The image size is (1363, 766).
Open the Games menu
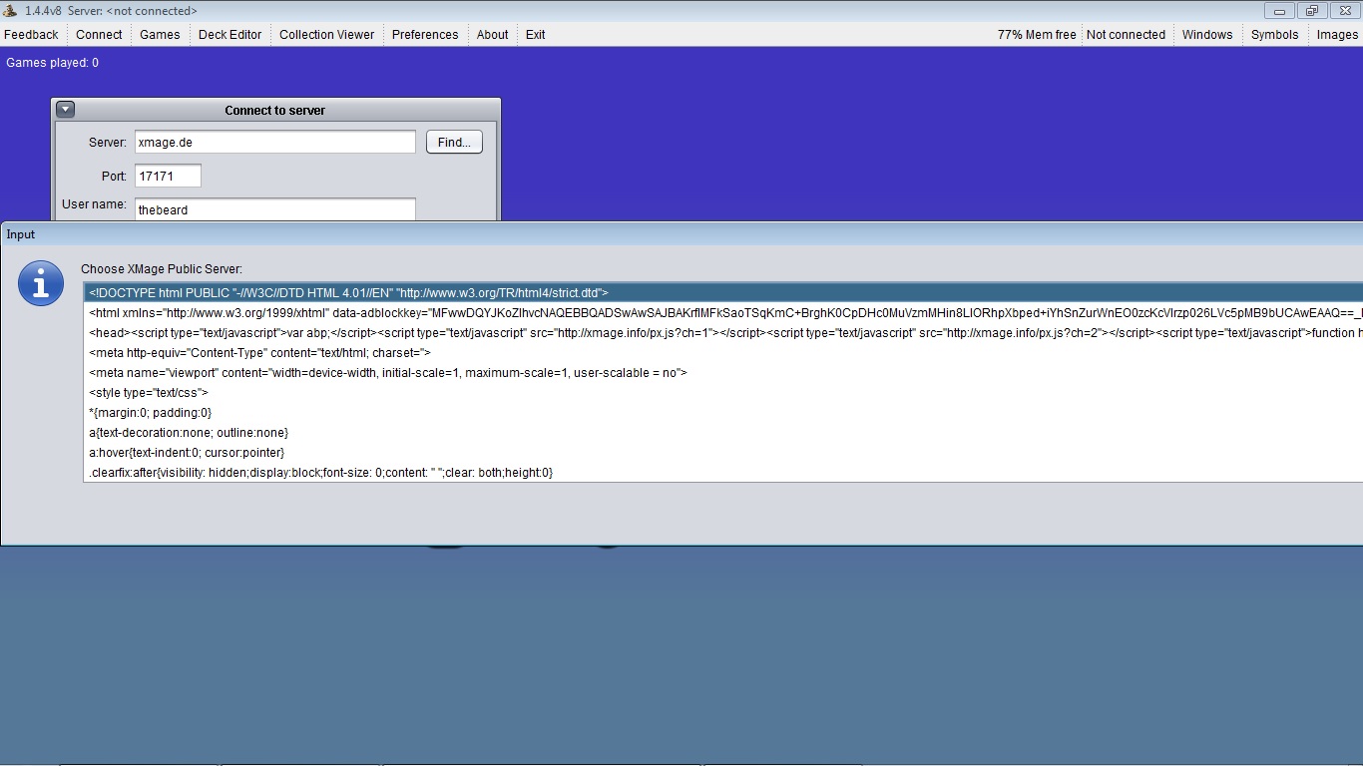point(160,34)
